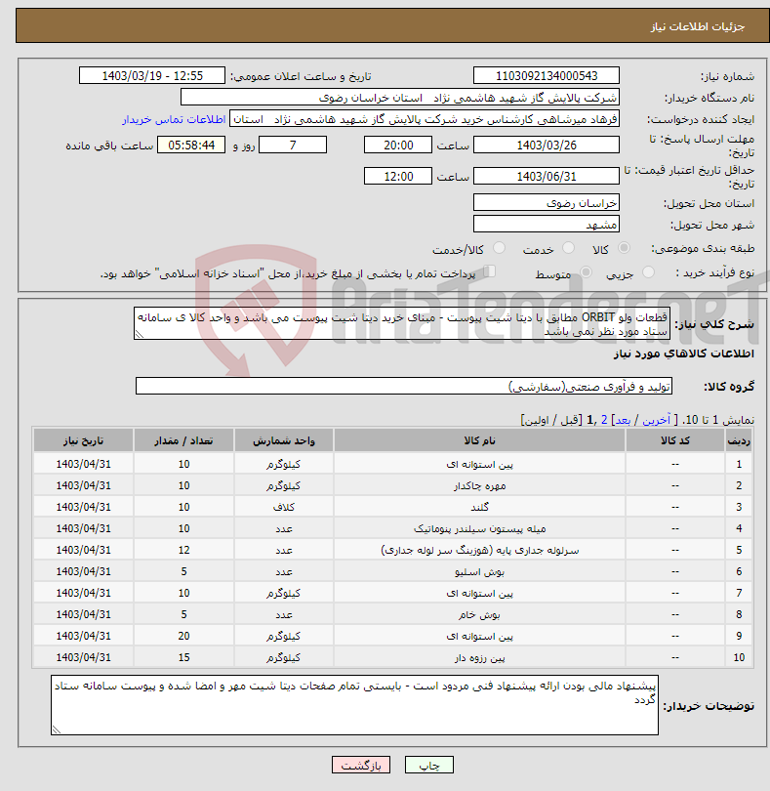The image size is (770, 791).
Task: Click the price validity date 1403/06/31
Action: coord(547,177)
